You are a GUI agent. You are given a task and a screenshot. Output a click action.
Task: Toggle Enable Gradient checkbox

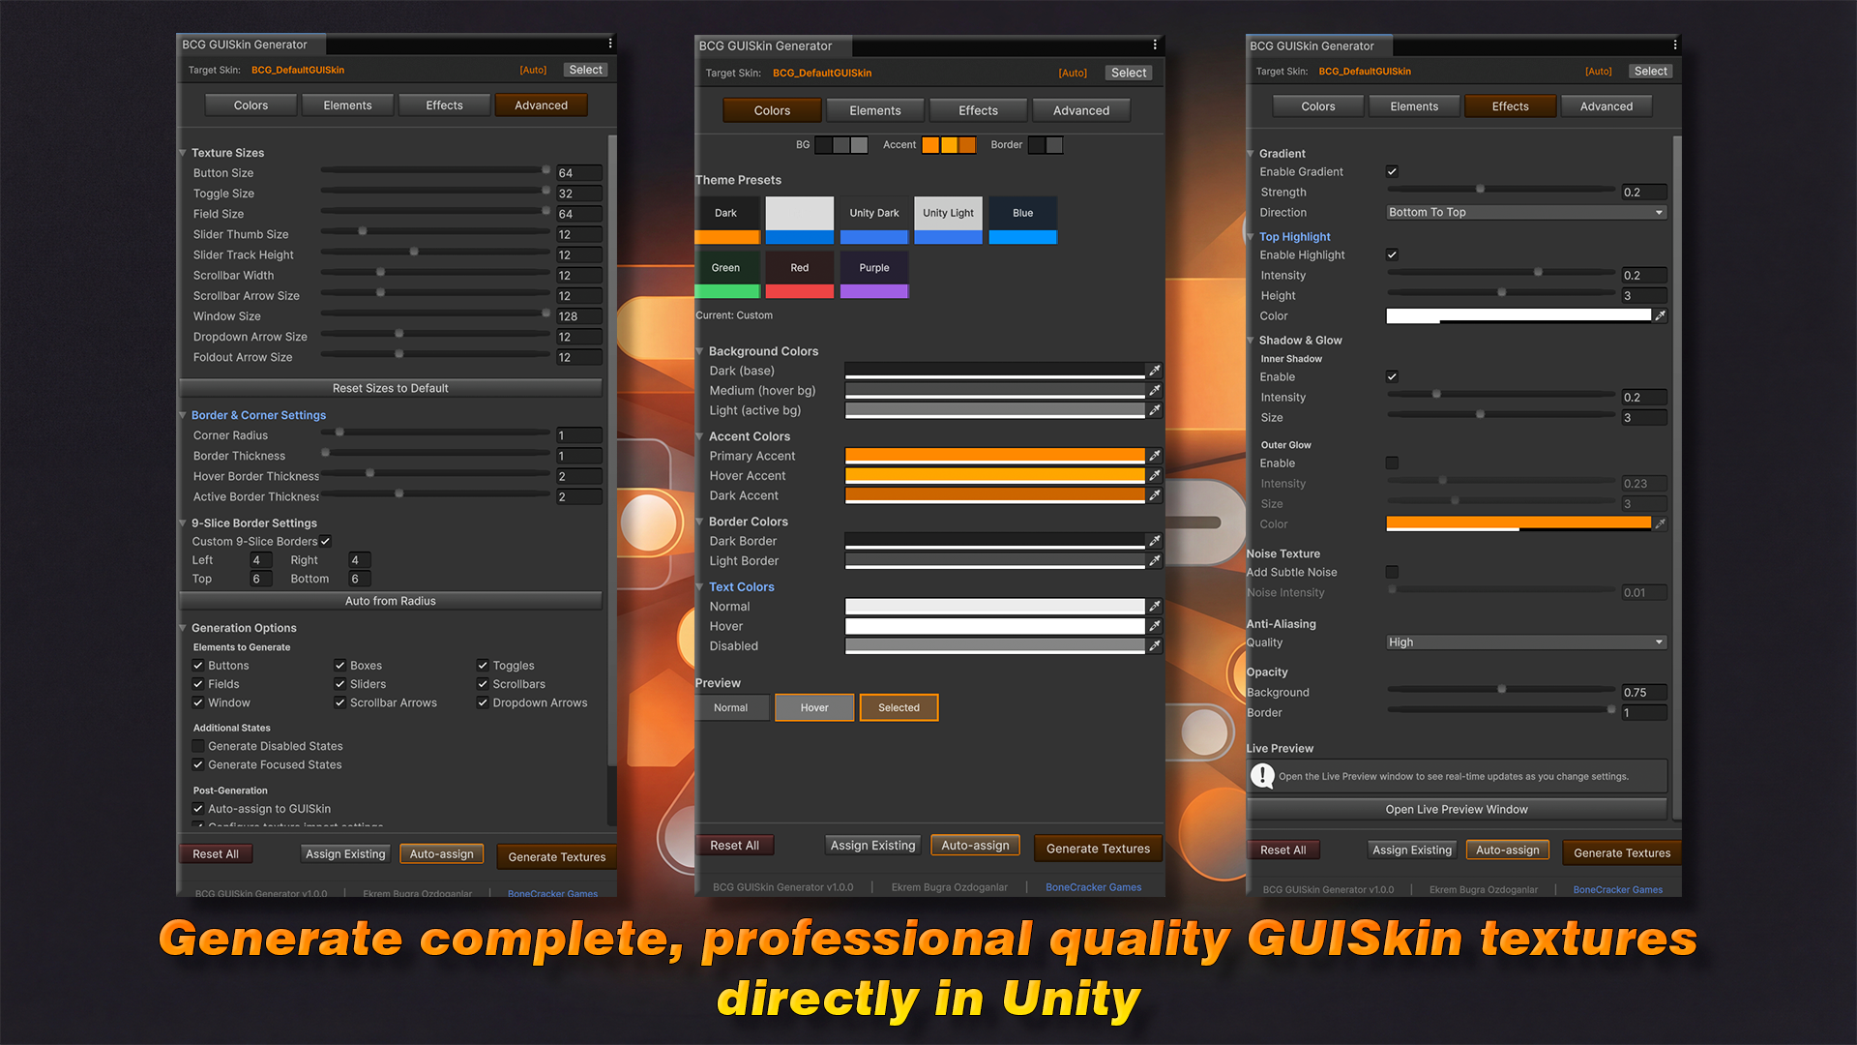point(1392,171)
